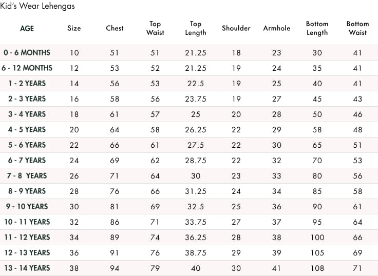Select the Chest column header

click(x=115, y=28)
